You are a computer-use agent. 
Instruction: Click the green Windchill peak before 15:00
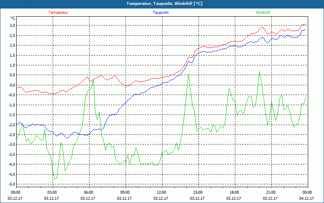pyautogui.click(x=188, y=74)
